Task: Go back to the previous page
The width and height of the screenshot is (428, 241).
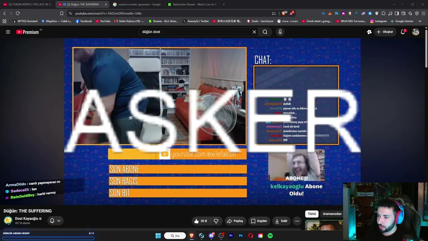Action: pyautogui.click(x=4, y=13)
